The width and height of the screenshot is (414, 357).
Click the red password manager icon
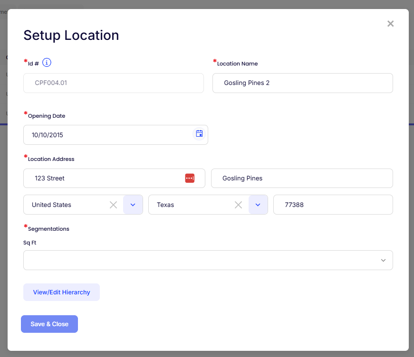click(190, 178)
